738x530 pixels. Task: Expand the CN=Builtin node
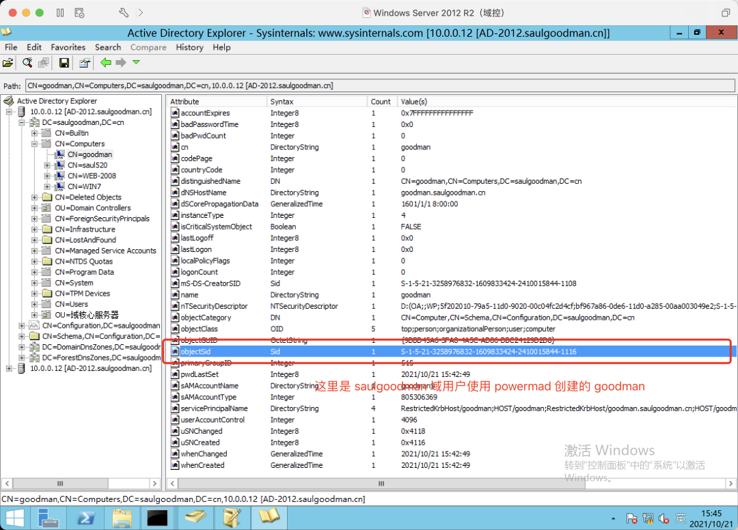34,133
